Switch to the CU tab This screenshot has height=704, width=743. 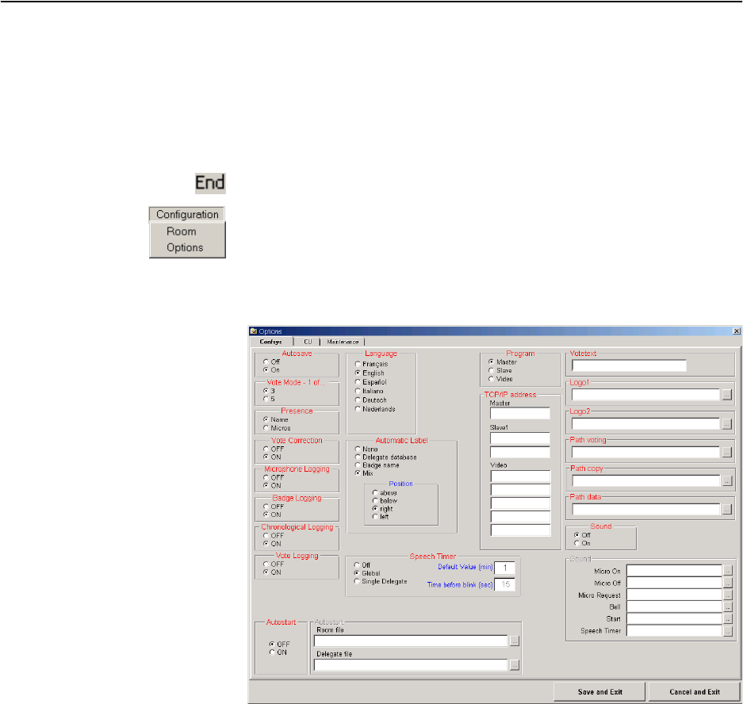point(307,341)
